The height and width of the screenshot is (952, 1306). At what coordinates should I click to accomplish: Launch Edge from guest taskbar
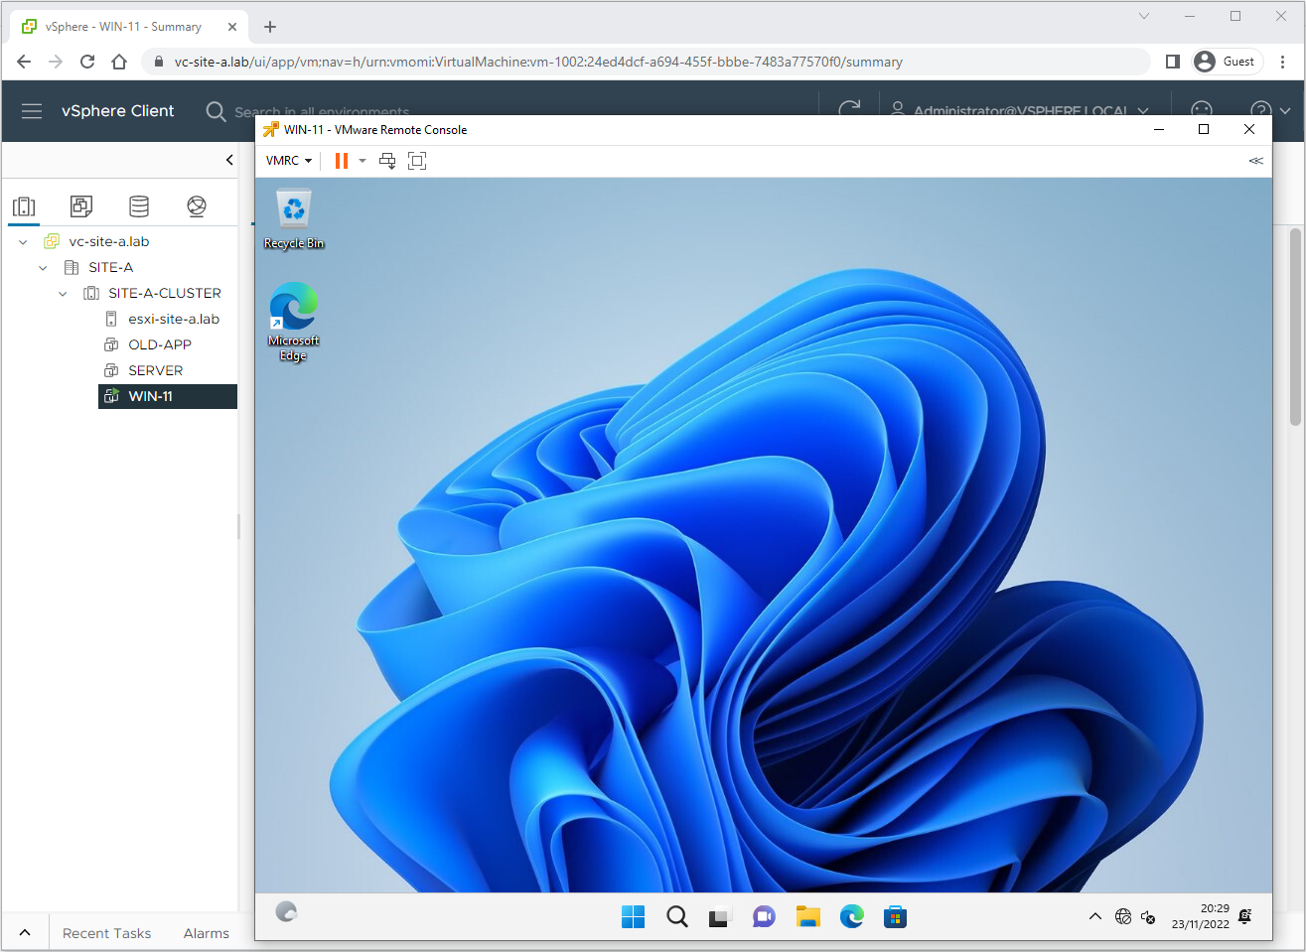click(851, 917)
